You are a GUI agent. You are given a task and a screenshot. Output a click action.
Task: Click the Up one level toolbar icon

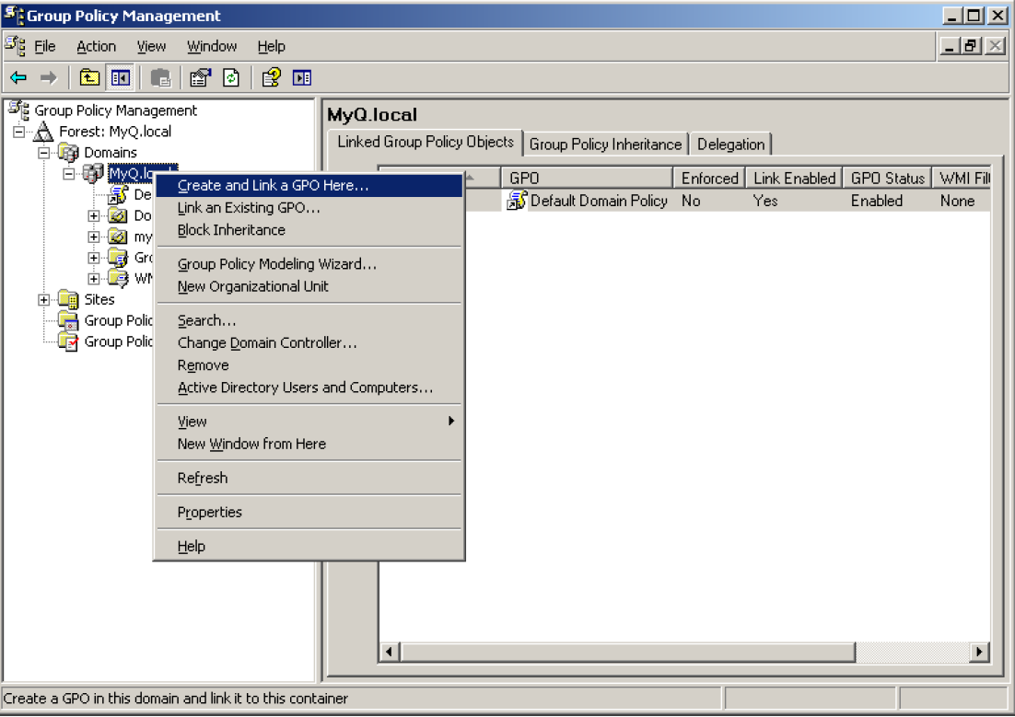pyautogui.click(x=88, y=77)
